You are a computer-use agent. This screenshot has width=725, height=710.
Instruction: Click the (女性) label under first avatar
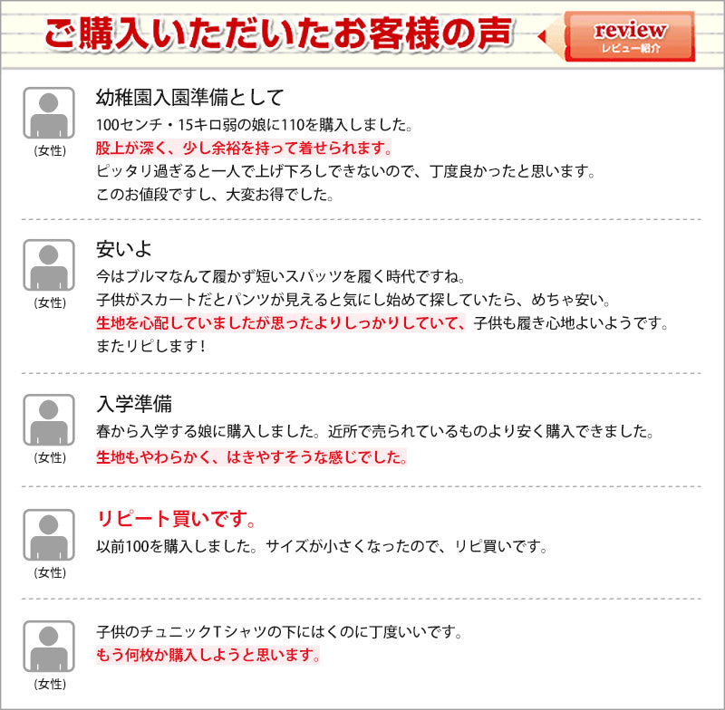[x=49, y=151]
